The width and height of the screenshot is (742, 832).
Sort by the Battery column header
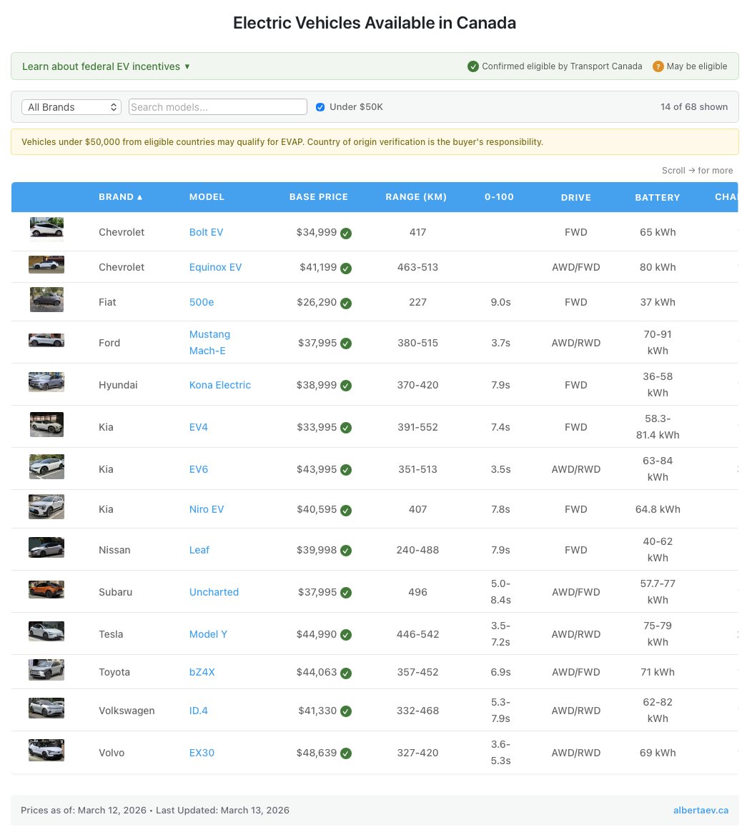[x=657, y=197]
